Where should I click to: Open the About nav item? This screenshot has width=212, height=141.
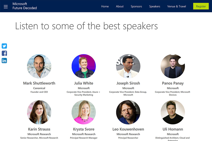coord(120,6)
